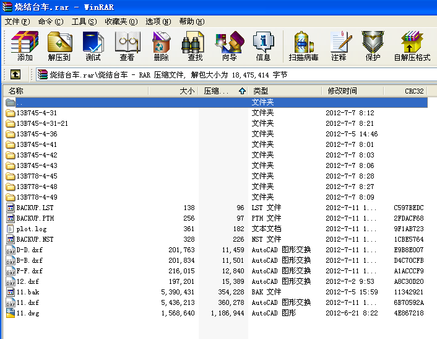Sort by the 修改时间 column header
The width and height of the screenshot is (437, 339).
click(x=352, y=91)
